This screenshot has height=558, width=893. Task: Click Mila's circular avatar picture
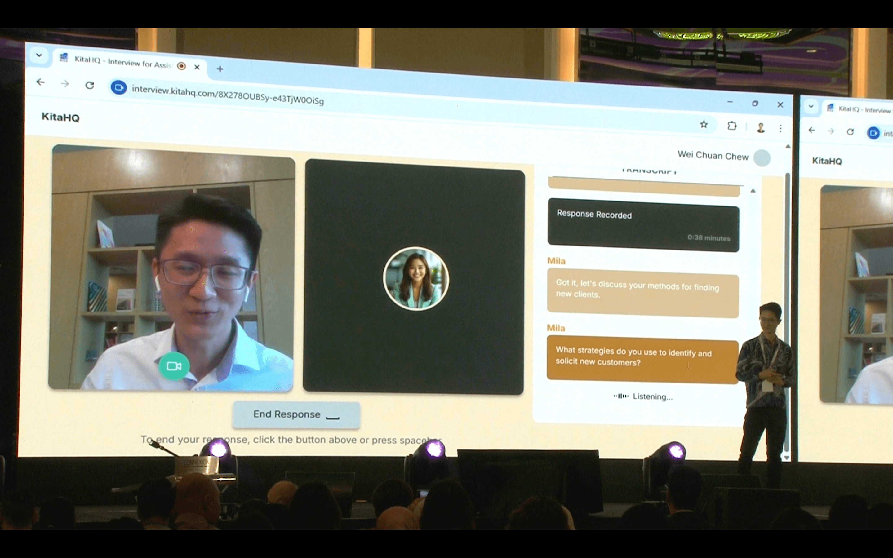(416, 279)
